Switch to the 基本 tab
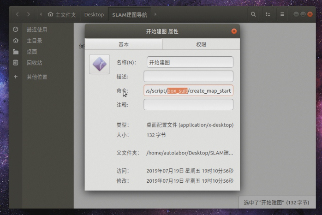Viewport: 322px width, 215px height. click(x=124, y=44)
